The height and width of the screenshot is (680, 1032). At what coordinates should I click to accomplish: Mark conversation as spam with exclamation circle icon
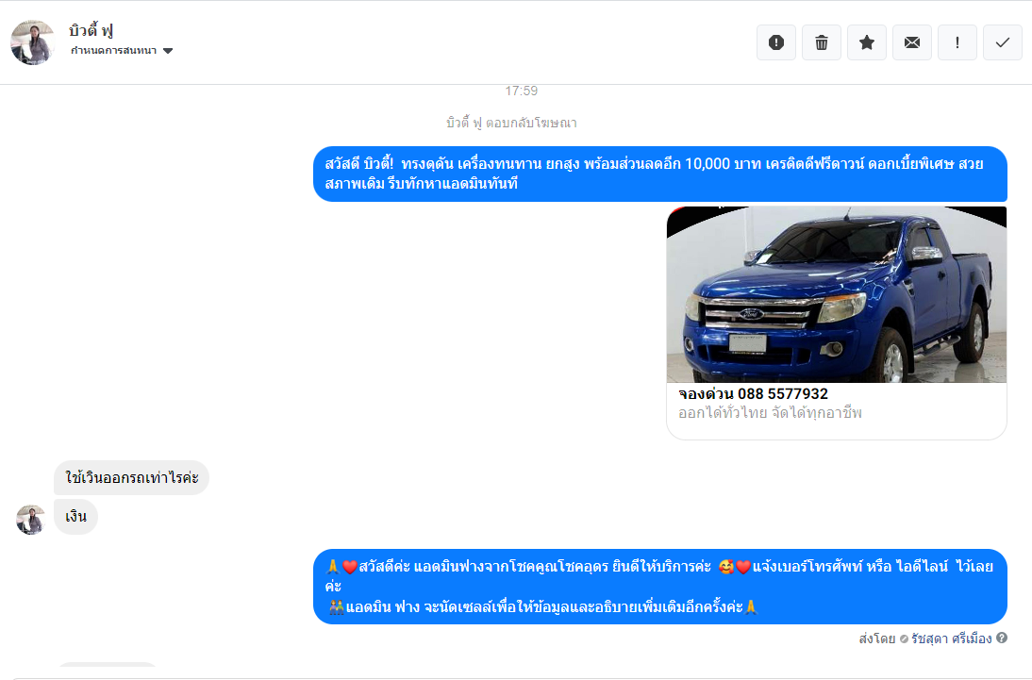pos(776,42)
